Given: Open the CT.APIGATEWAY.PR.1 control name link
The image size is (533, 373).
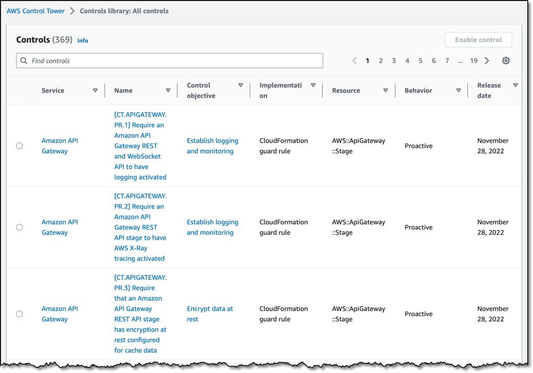Looking at the screenshot, I should (x=141, y=146).
